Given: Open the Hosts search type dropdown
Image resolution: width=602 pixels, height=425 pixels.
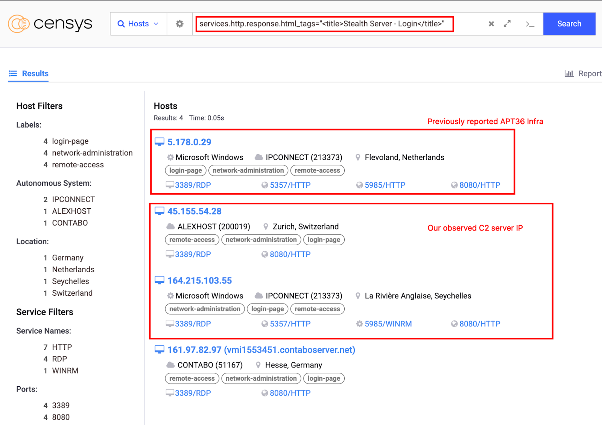Looking at the screenshot, I should click(x=138, y=24).
